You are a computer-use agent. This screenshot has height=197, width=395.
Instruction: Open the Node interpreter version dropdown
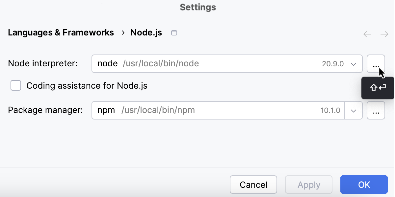coord(354,64)
